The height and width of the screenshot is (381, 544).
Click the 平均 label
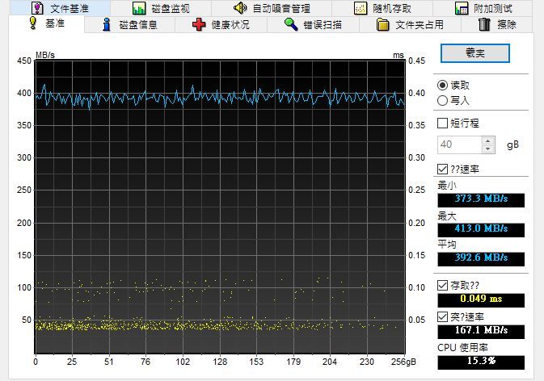[x=447, y=245]
